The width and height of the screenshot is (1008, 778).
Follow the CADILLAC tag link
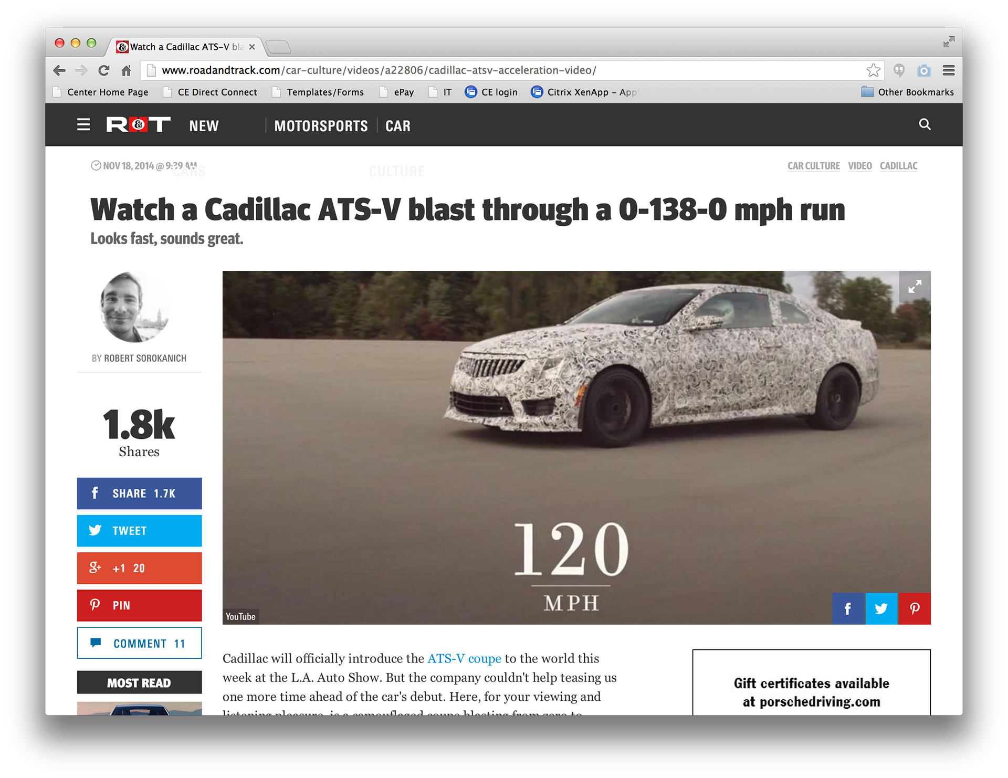[899, 166]
